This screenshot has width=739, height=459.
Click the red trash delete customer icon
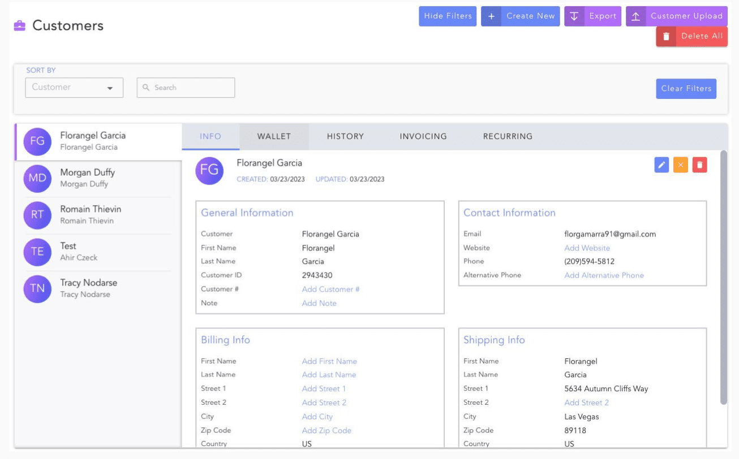coord(700,165)
